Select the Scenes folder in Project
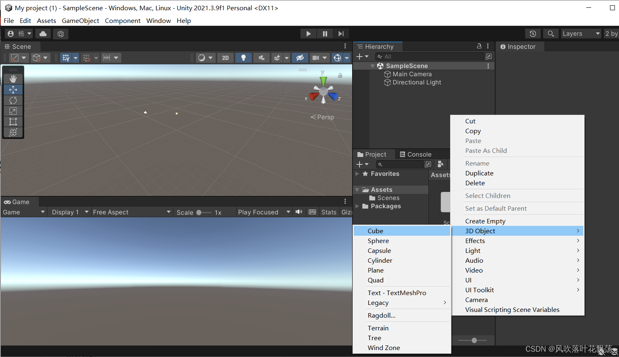Image resolution: width=619 pixels, height=357 pixels. coord(384,198)
